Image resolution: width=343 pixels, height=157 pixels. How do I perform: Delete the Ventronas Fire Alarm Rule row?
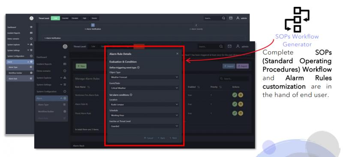[x=241, y=95]
